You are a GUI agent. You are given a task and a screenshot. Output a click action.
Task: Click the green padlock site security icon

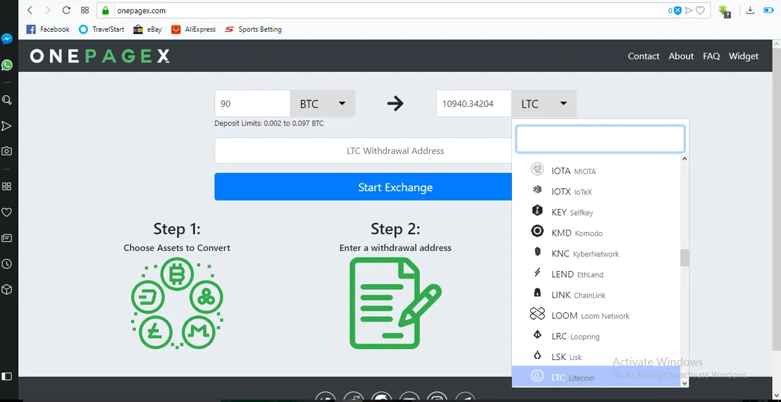click(106, 10)
